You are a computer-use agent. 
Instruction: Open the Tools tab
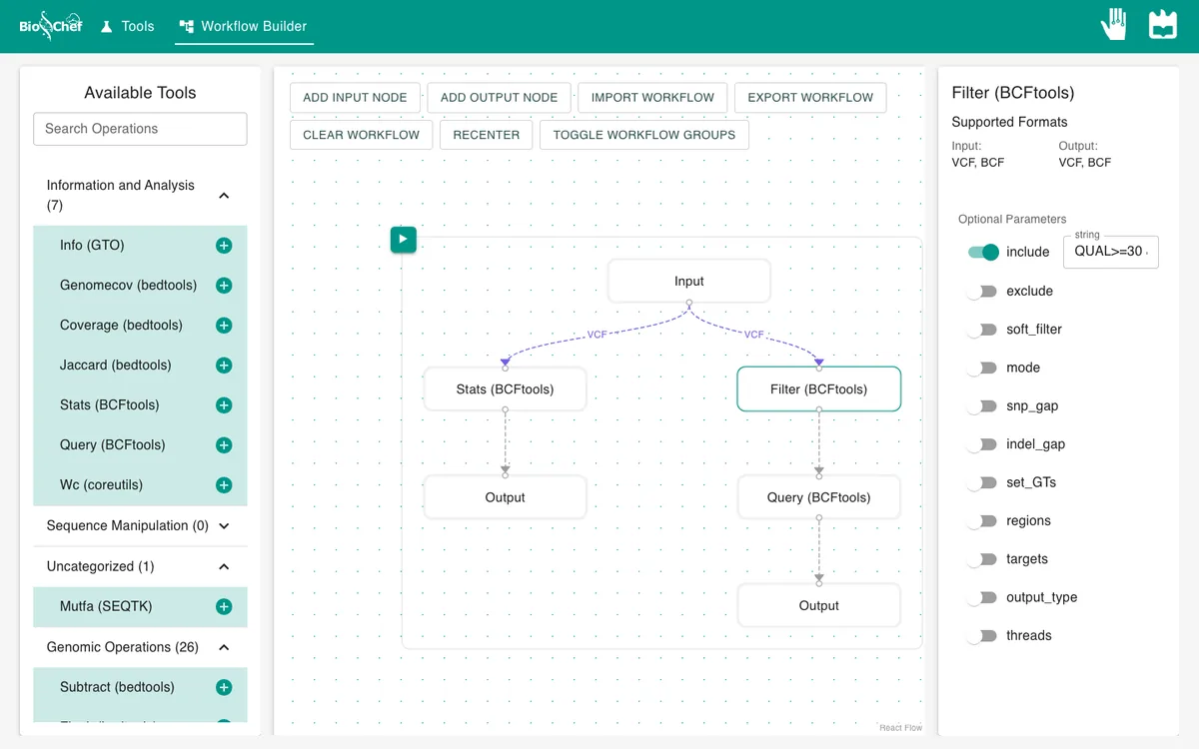click(x=128, y=26)
